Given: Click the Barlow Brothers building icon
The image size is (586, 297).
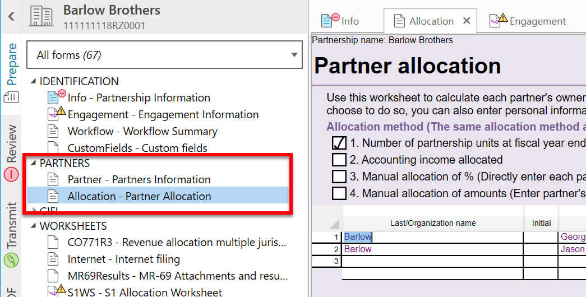Looking at the screenshot, I should coord(41,17).
